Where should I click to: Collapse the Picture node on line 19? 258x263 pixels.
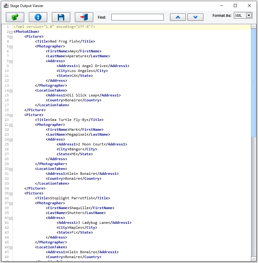[x=11, y=115]
